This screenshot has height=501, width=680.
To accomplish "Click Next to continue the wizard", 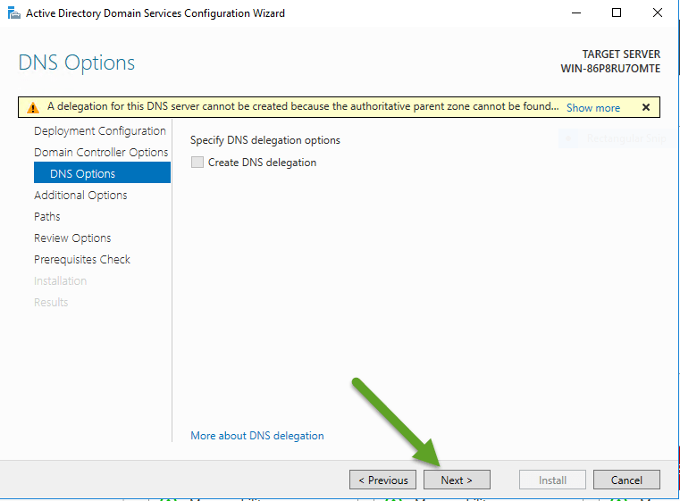I will point(457,480).
